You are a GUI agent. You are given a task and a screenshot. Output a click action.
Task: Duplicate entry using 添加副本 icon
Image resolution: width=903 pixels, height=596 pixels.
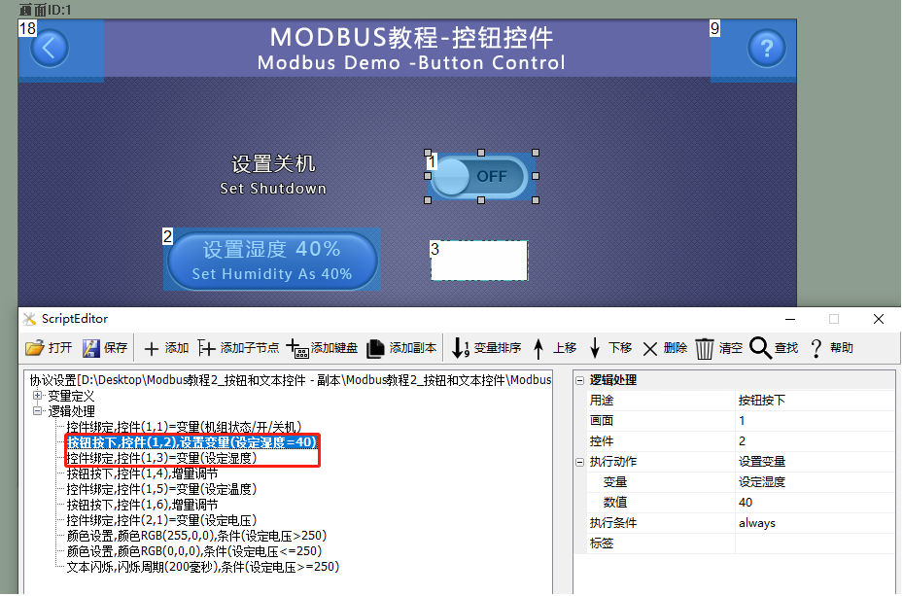pos(375,348)
